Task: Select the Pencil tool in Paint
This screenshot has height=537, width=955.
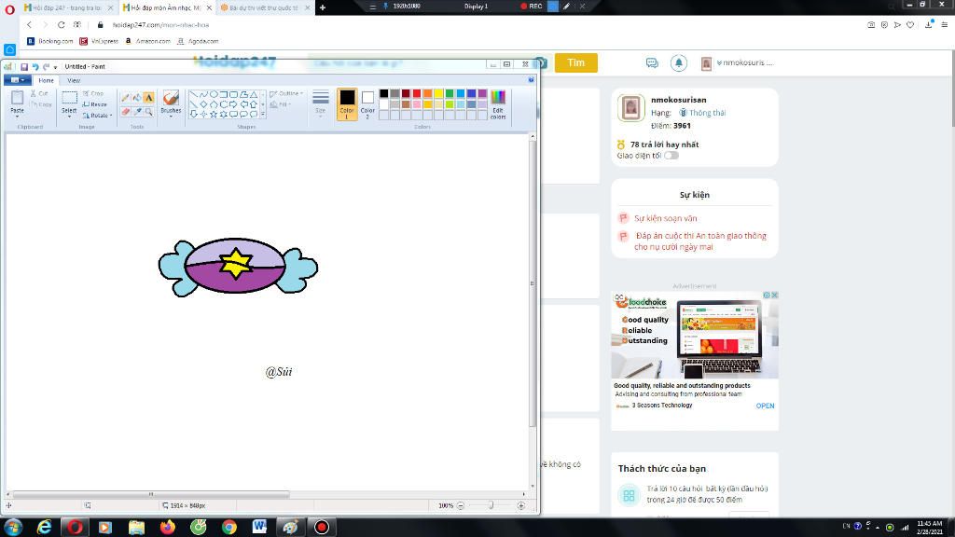Action: (x=125, y=97)
